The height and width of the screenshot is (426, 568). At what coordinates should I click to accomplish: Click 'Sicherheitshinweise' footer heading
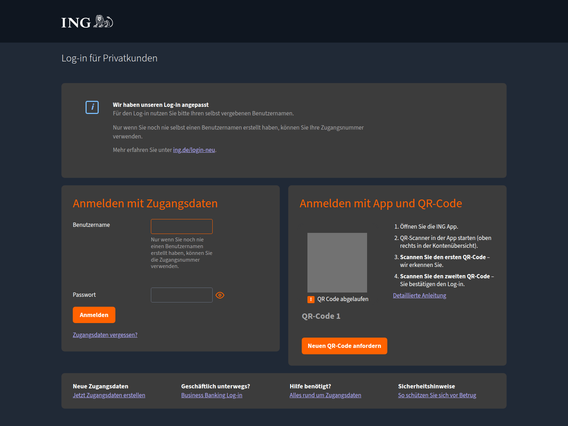(x=427, y=386)
